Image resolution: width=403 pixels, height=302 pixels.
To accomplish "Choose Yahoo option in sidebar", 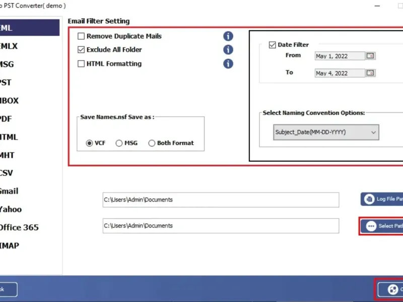I will [x=11, y=209].
